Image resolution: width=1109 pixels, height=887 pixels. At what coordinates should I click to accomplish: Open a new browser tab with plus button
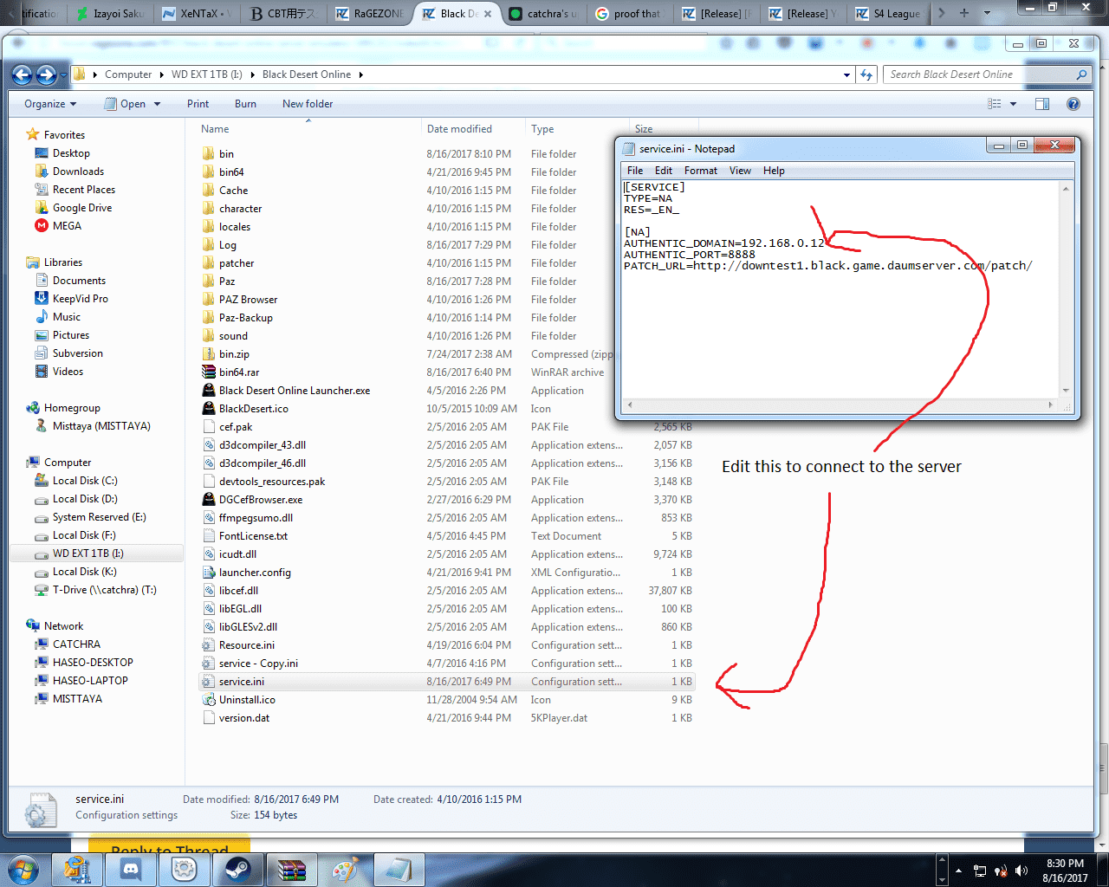click(963, 13)
